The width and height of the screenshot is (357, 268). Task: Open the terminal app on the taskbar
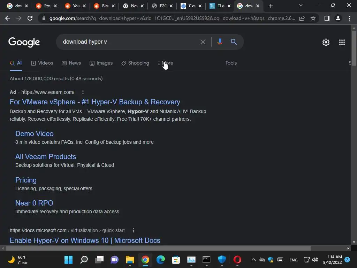coord(206,260)
